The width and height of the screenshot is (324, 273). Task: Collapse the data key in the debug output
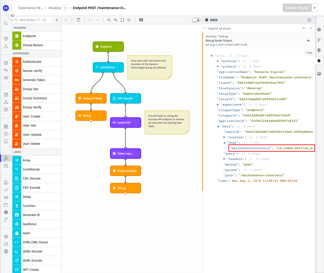coord(218,126)
